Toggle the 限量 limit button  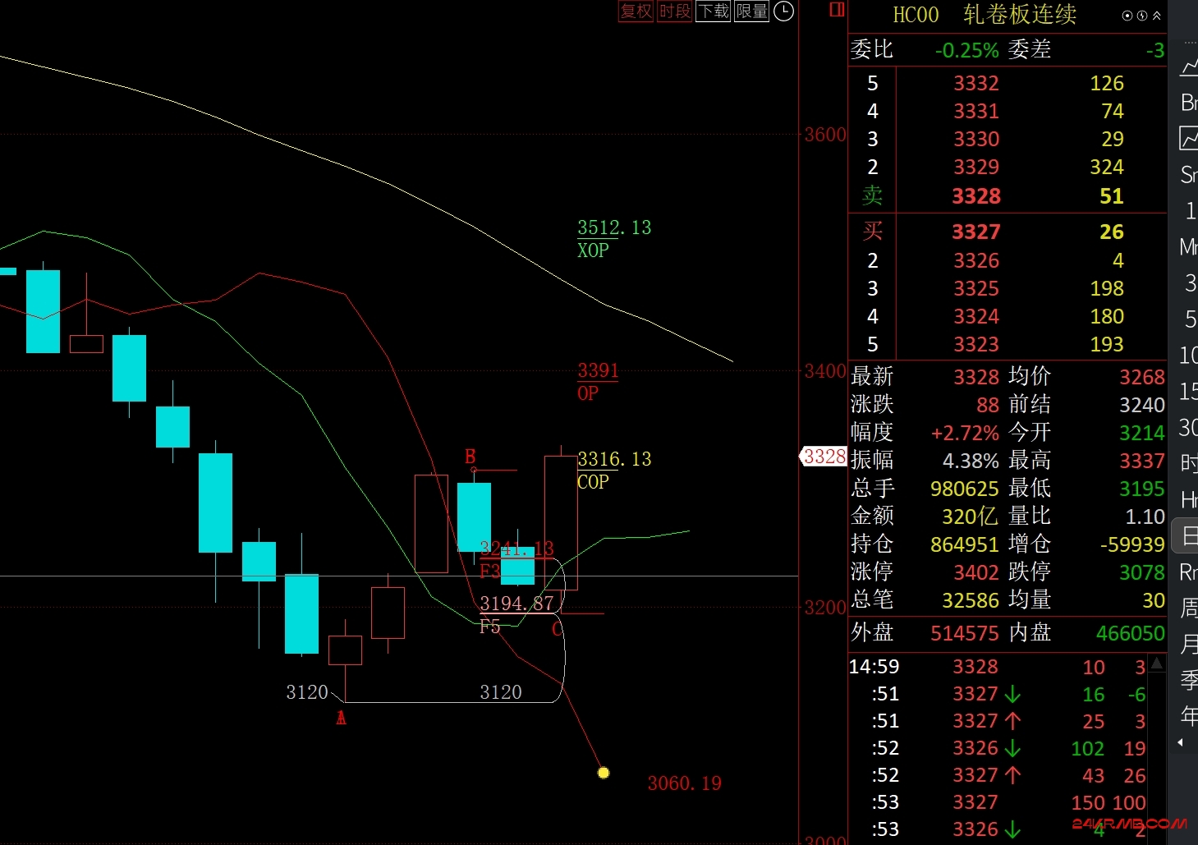point(751,11)
